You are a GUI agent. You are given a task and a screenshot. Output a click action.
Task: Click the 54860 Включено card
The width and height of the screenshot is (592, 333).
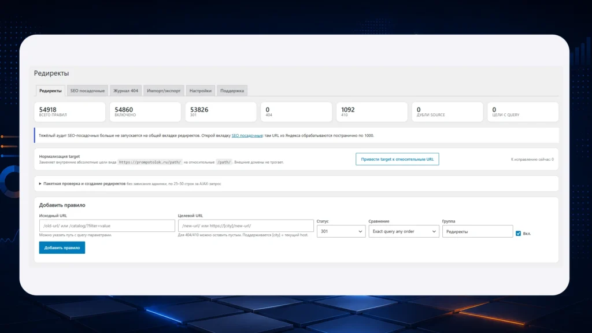(145, 112)
